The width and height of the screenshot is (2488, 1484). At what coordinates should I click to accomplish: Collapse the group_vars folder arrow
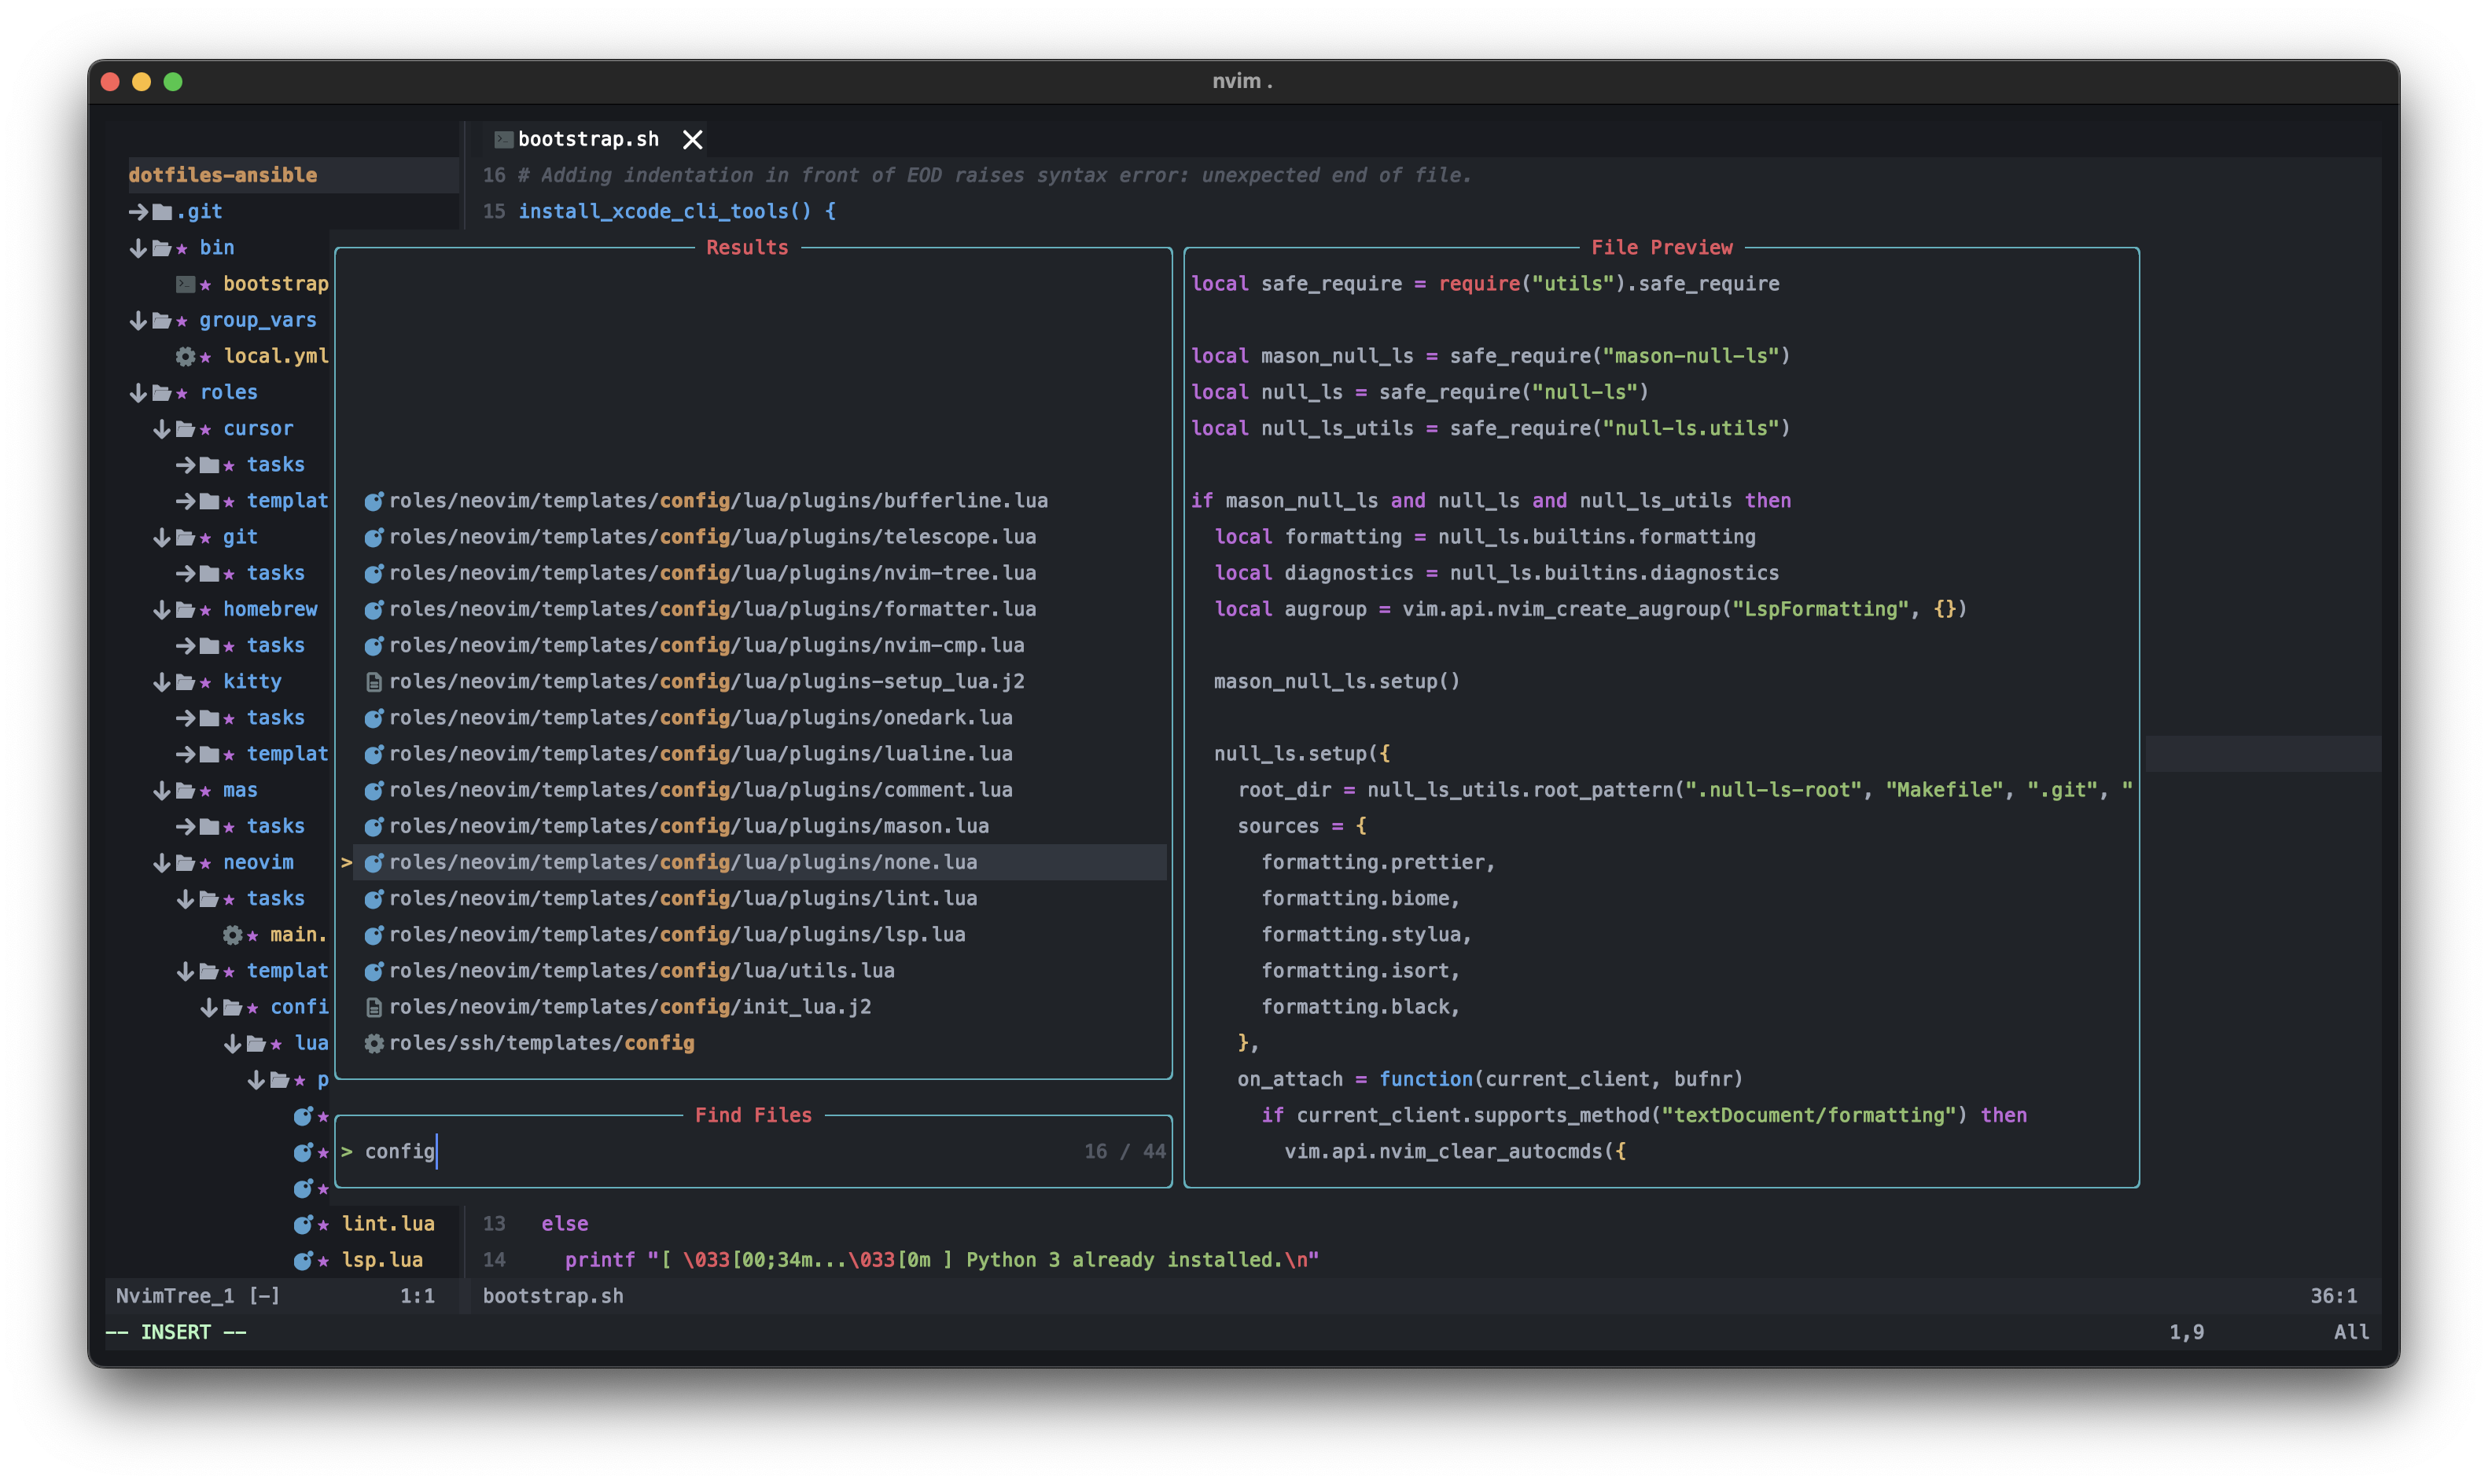click(x=138, y=320)
